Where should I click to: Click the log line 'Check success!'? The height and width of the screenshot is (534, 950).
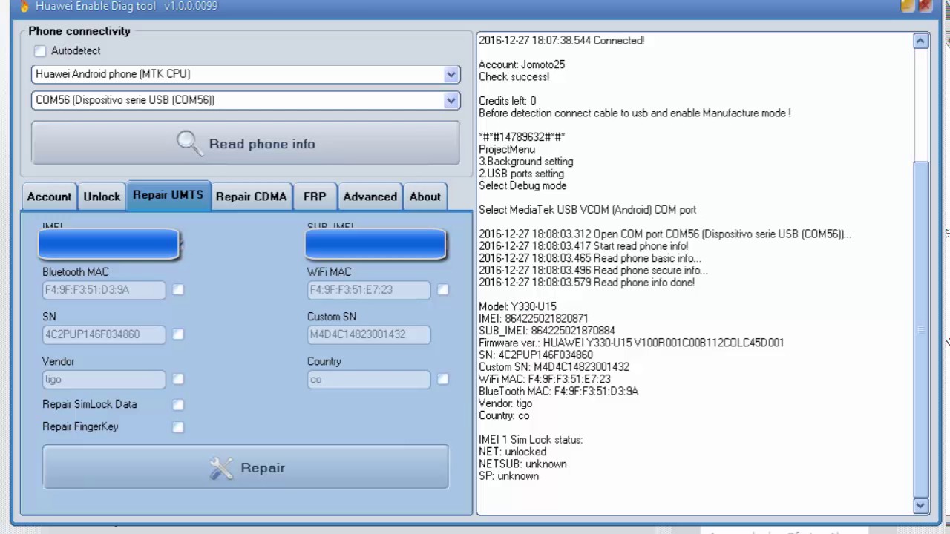click(x=514, y=76)
